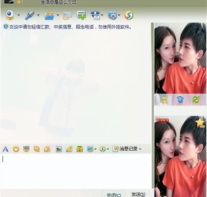Create discussion group with green plus icon
The image size is (207, 197).
(81, 15)
